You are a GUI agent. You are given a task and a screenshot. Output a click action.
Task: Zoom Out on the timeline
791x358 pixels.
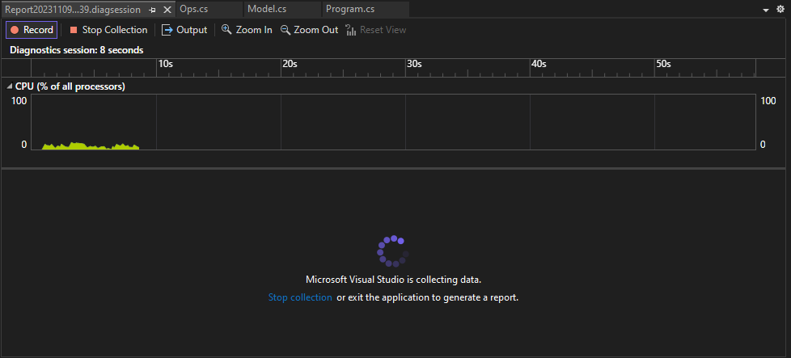[x=309, y=30]
